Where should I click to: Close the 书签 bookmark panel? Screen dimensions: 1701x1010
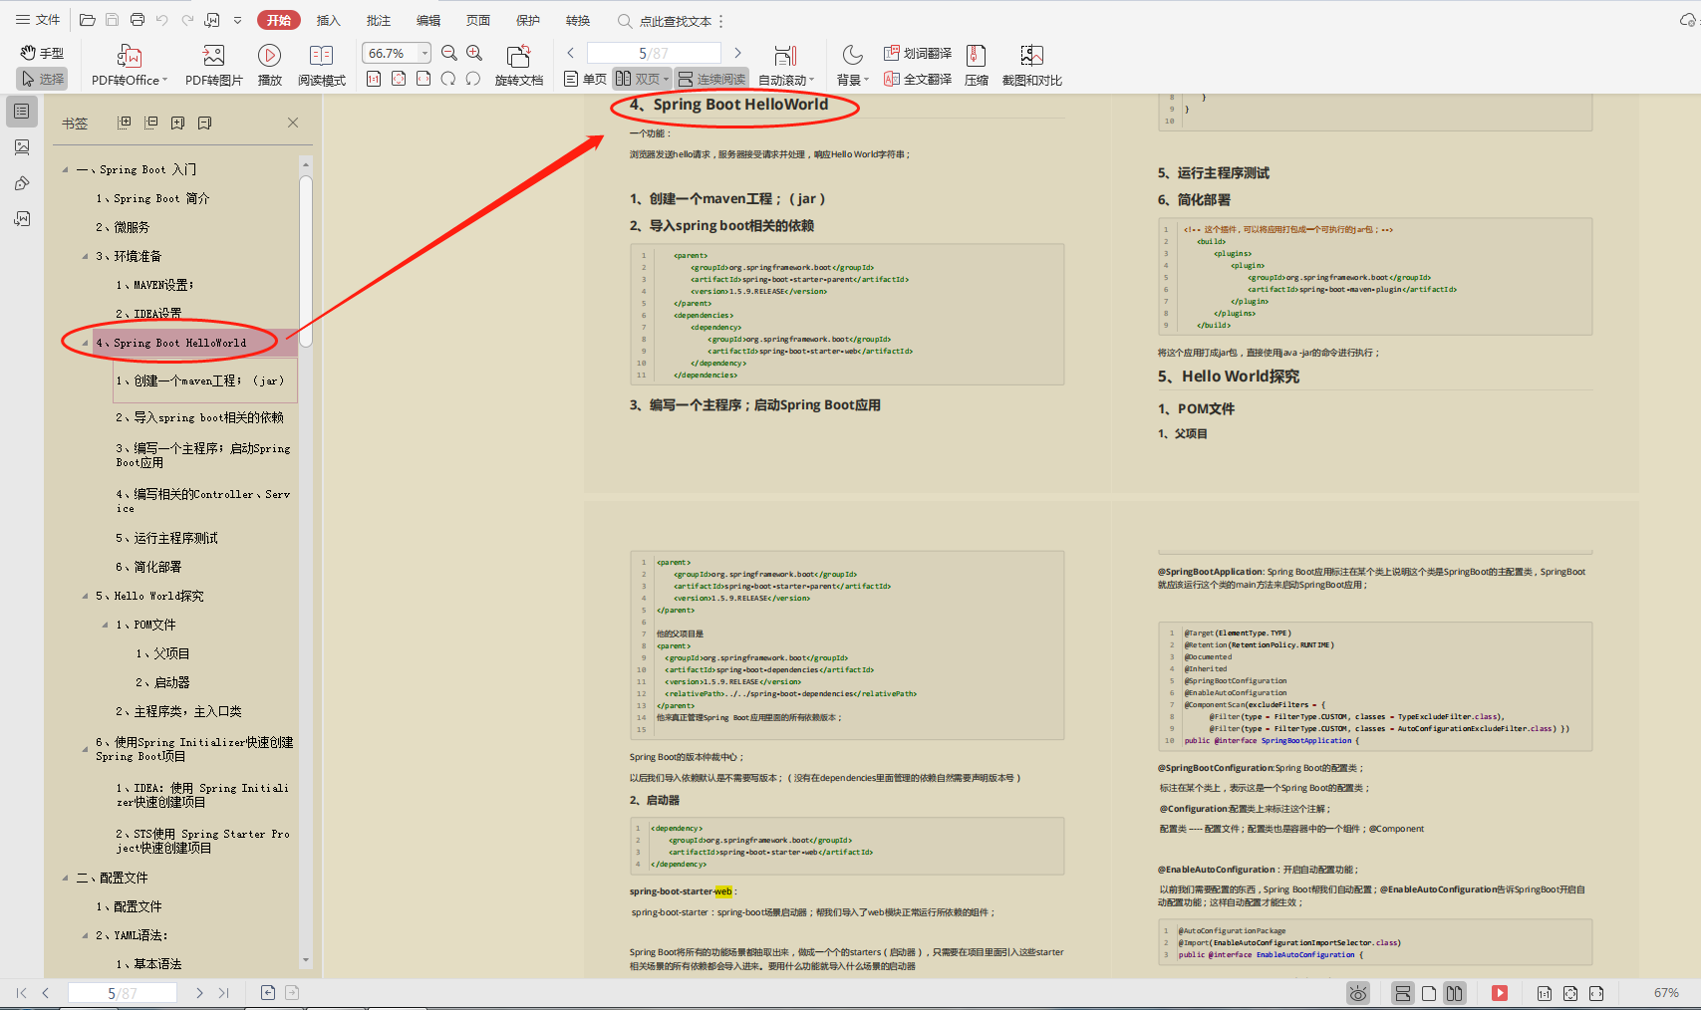(x=293, y=123)
